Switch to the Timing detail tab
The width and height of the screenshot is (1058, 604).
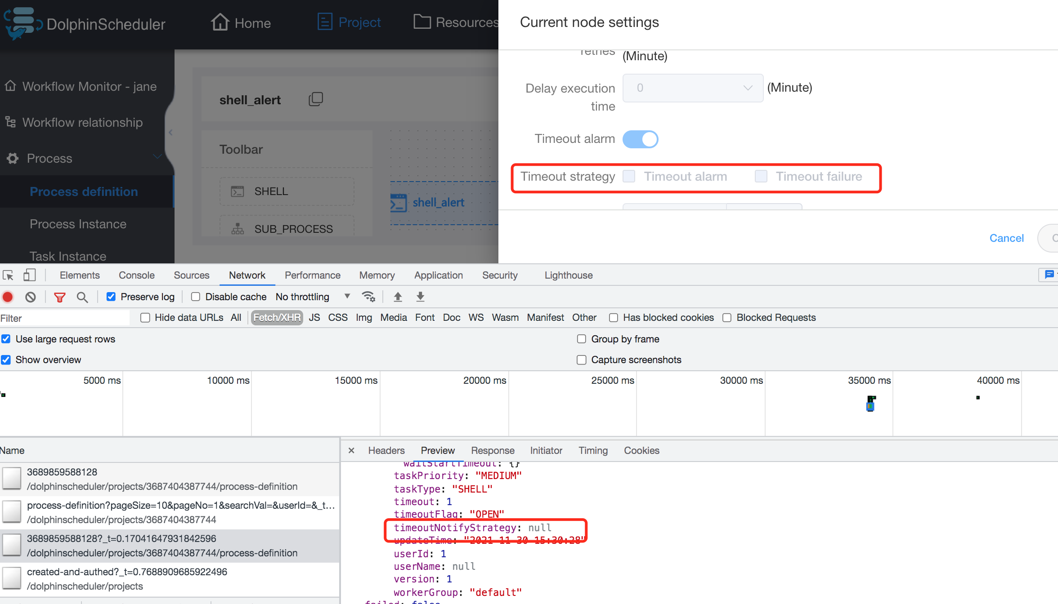tap(593, 450)
